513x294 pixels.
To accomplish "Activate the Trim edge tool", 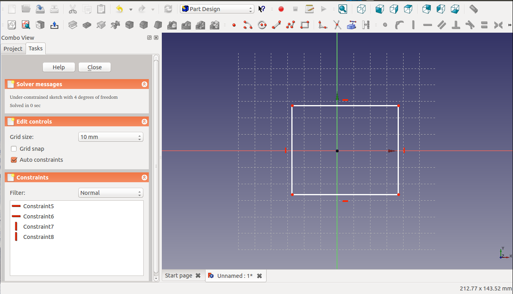I will (x=337, y=25).
